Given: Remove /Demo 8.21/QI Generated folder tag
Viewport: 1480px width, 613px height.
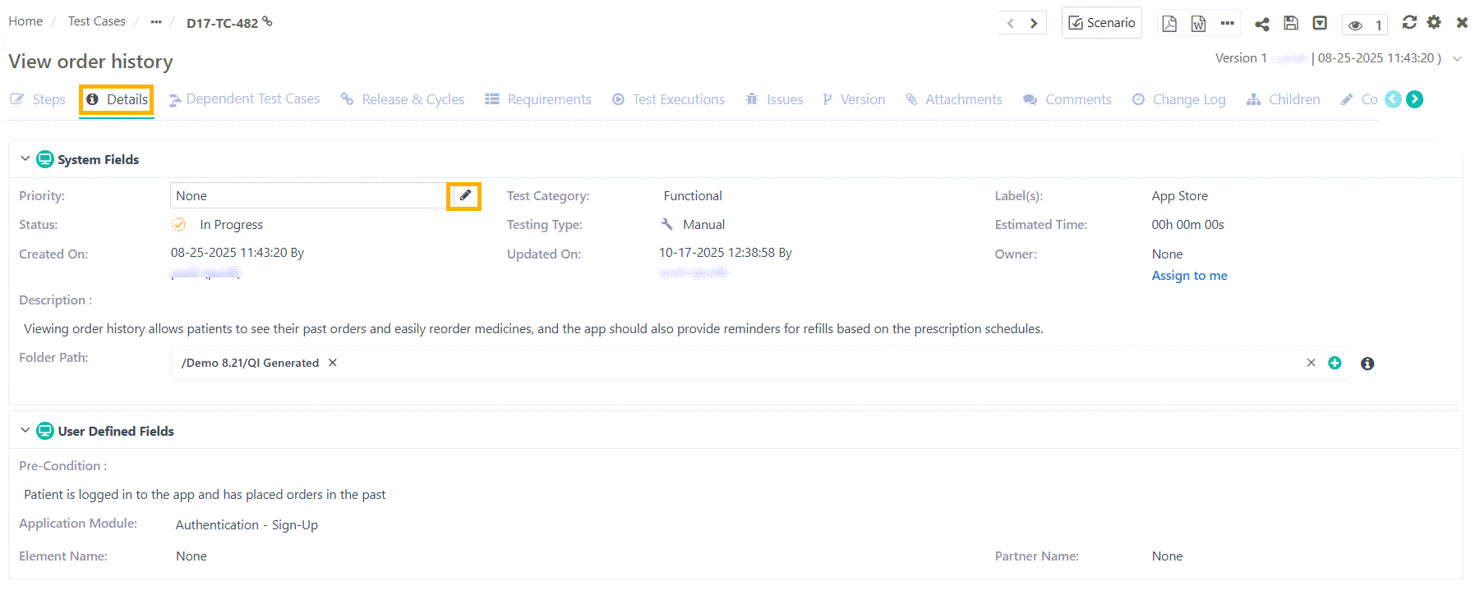Looking at the screenshot, I should point(333,363).
